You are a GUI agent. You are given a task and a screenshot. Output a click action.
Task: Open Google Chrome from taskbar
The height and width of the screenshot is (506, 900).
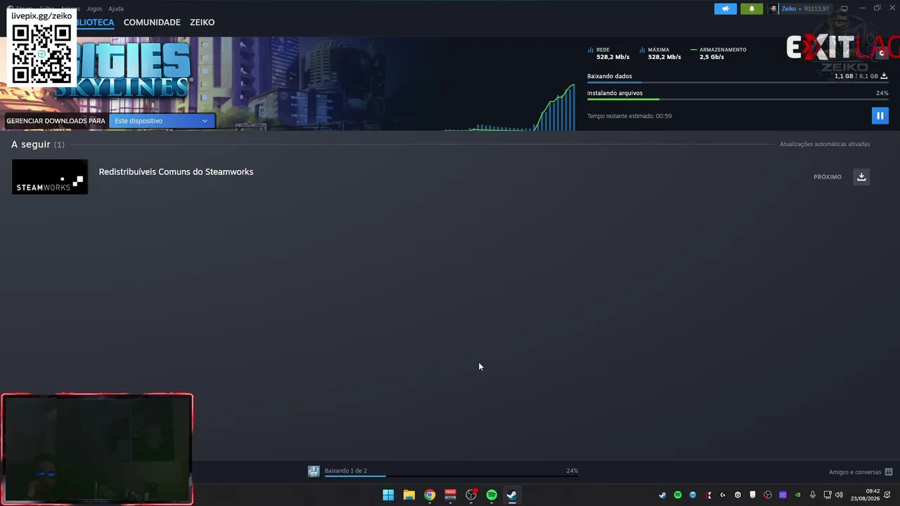pos(430,495)
